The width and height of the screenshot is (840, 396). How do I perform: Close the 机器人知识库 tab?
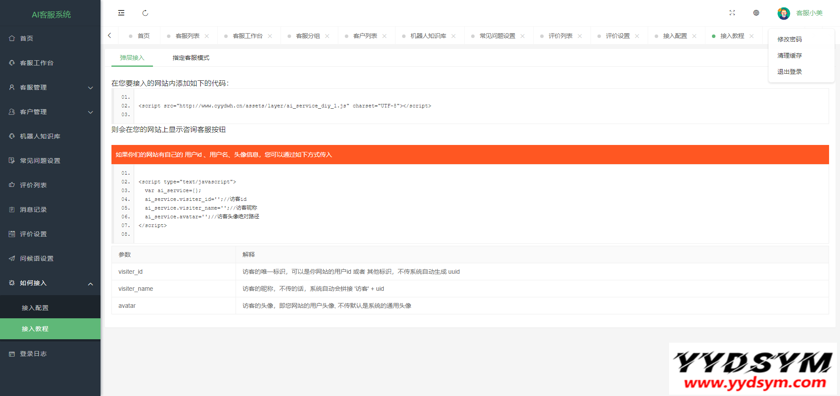[454, 36]
